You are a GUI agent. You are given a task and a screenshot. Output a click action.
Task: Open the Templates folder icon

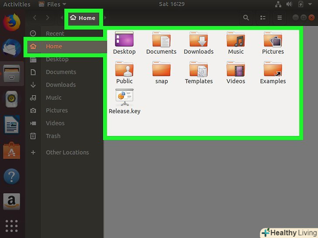click(199, 69)
